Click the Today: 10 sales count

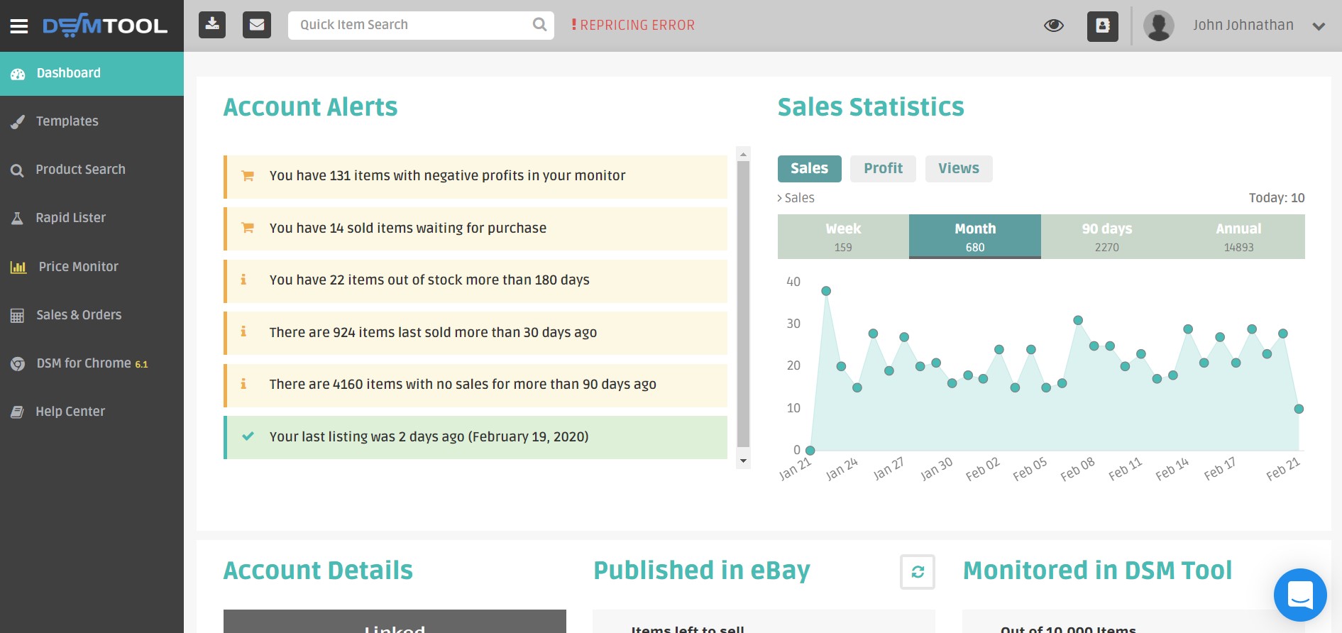pos(1277,198)
